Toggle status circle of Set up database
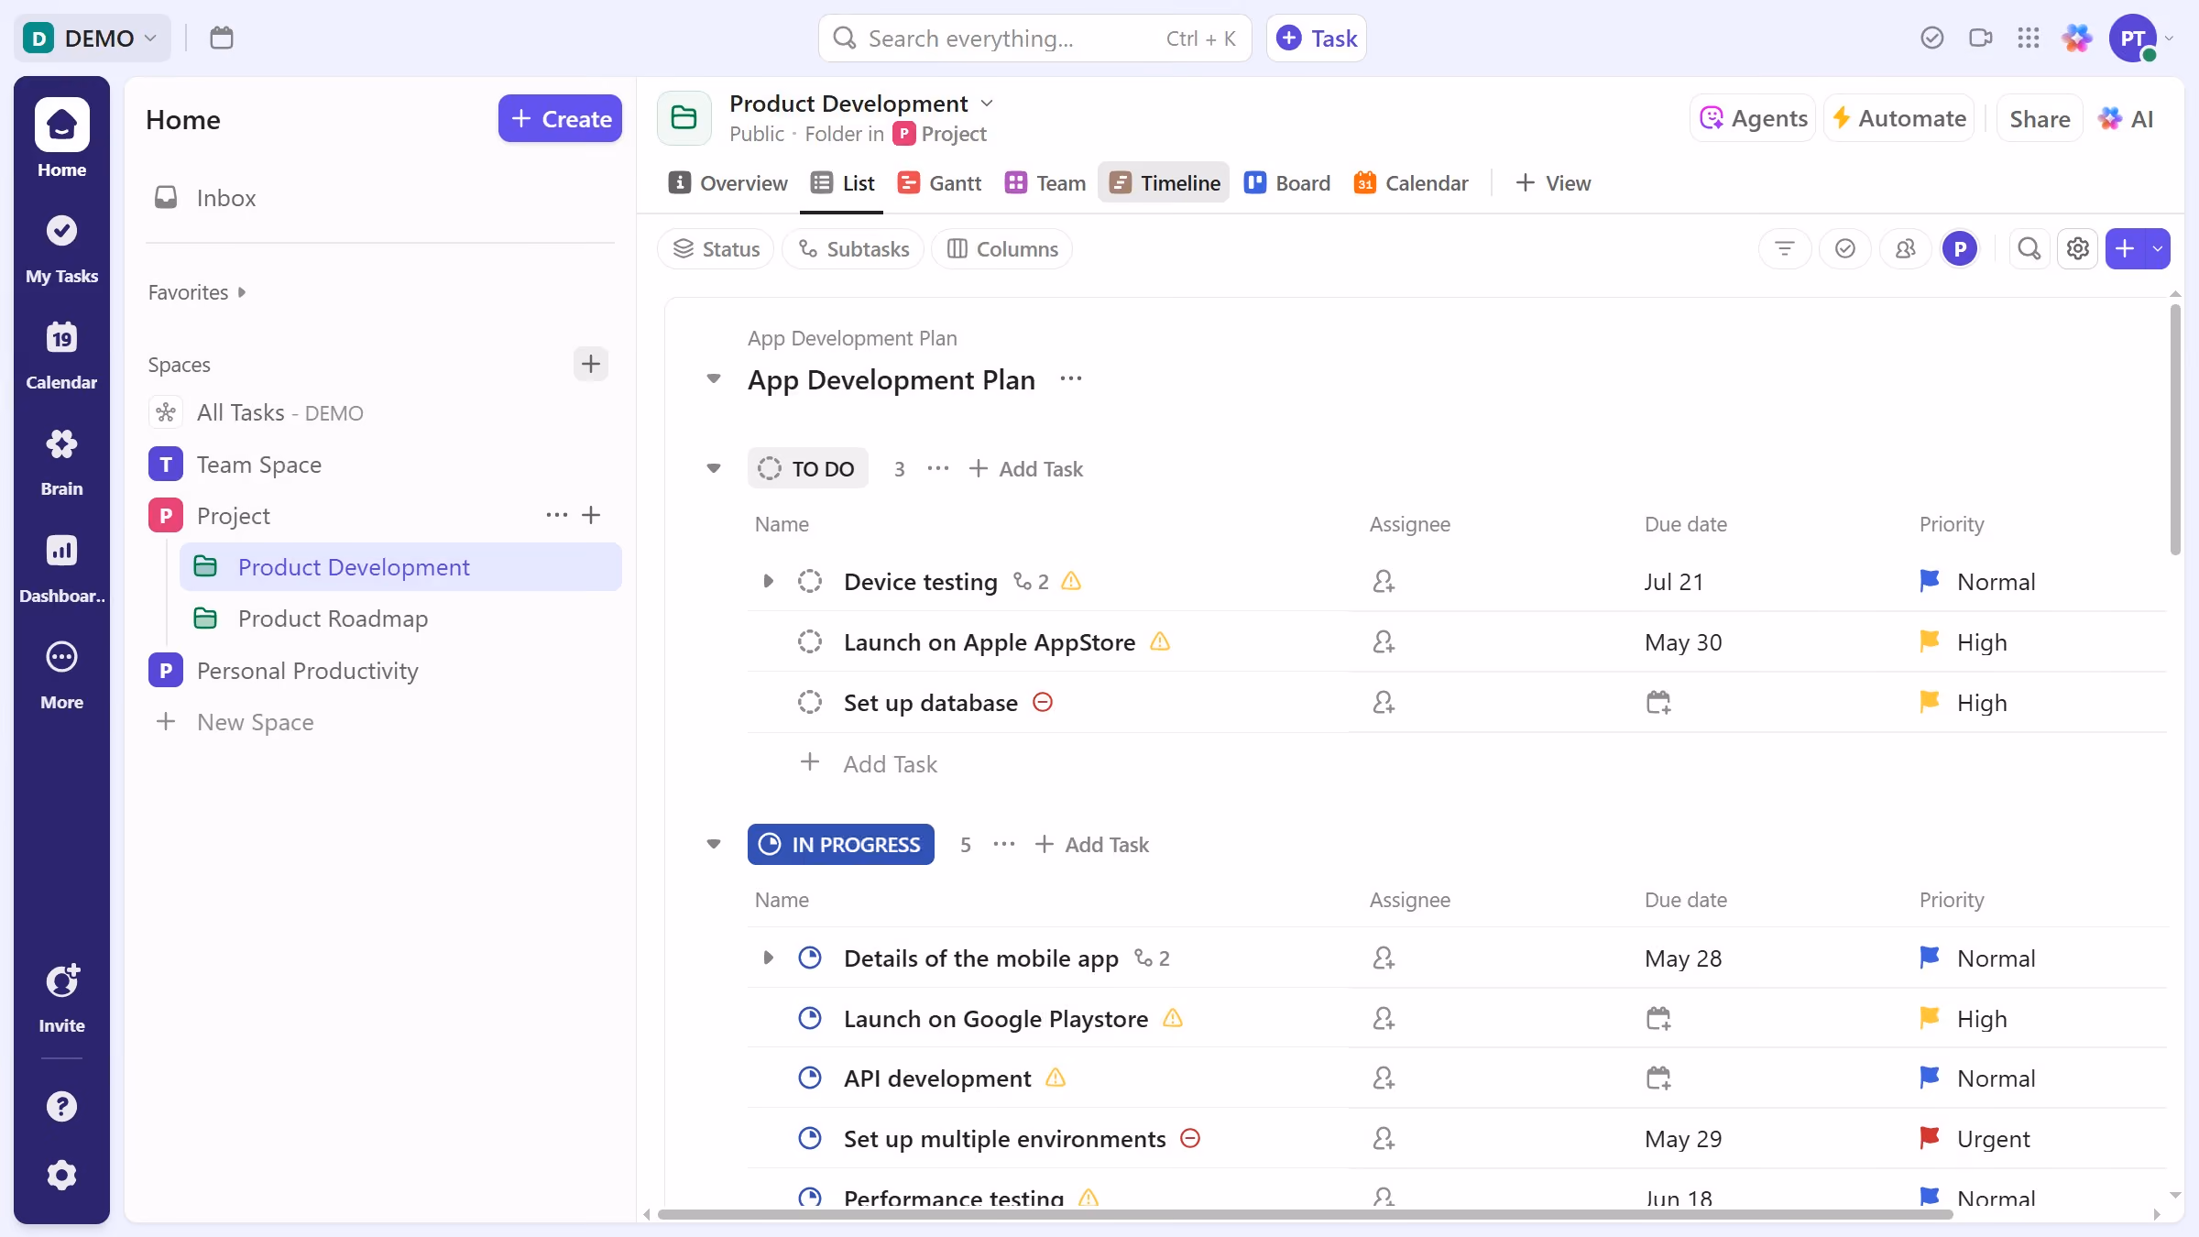This screenshot has height=1237, width=2199. pyautogui.click(x=809, y=702)
